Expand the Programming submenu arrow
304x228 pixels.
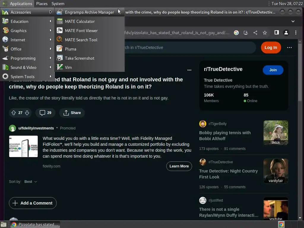[50, 58]
